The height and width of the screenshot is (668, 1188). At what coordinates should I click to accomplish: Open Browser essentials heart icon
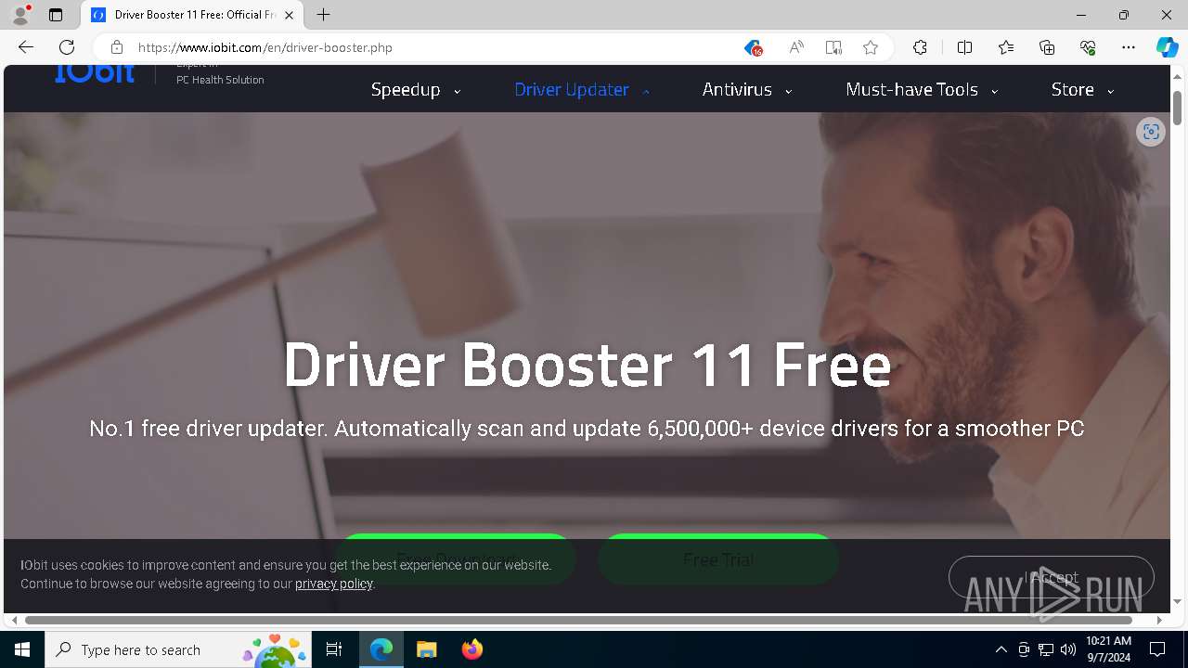click(x=1088, y=47)
